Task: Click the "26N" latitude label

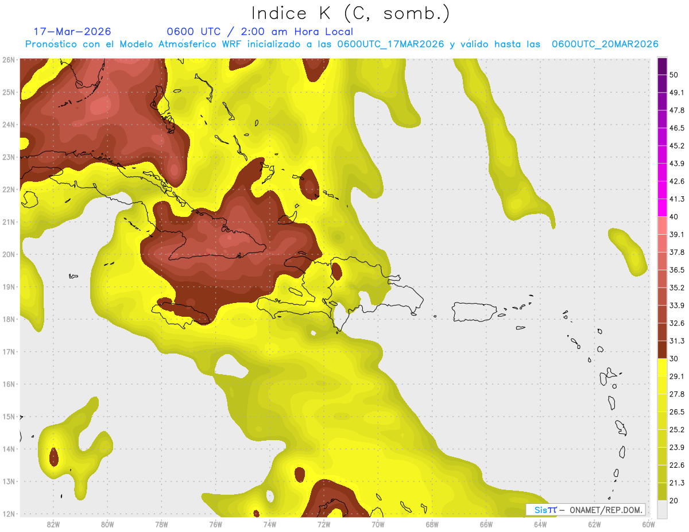Action: pos(8,60)
